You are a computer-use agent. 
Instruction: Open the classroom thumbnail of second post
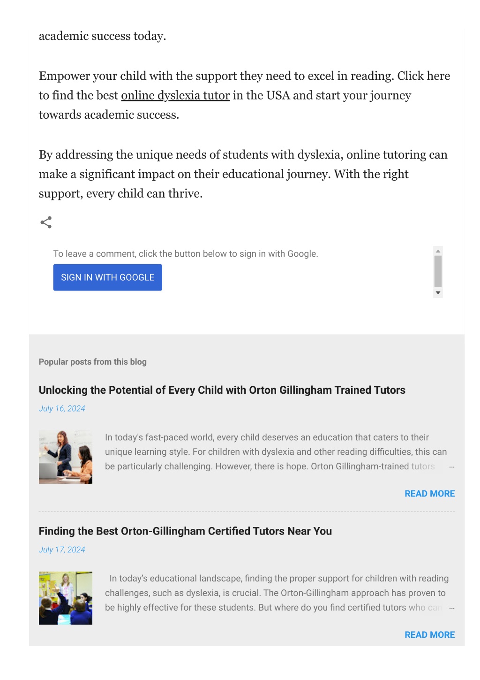pos(66,598)
